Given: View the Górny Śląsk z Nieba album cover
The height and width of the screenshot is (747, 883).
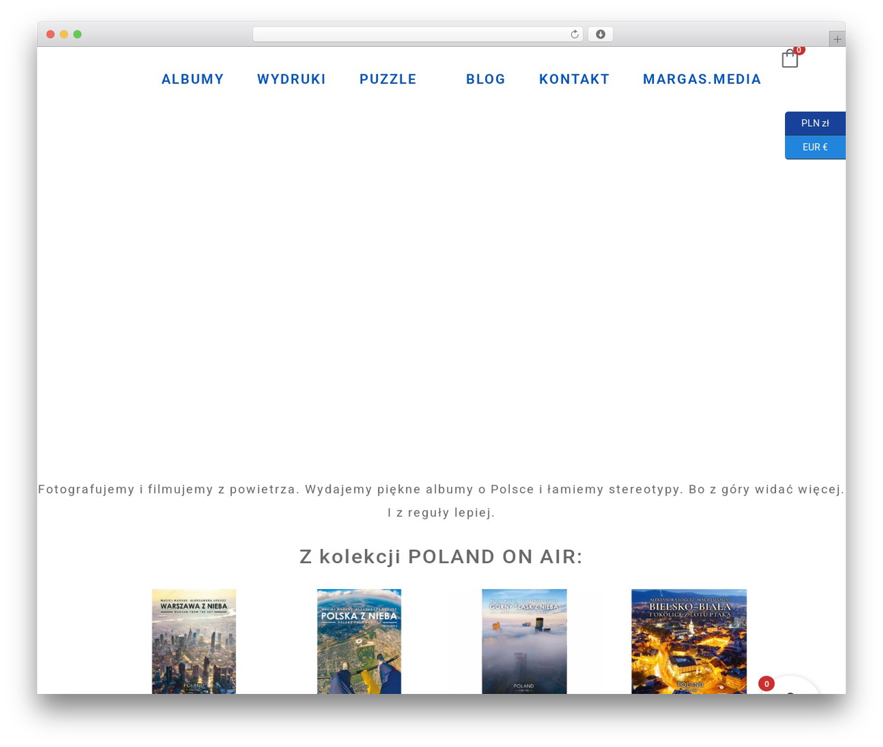Looking at the screenshot, I should point(524,642).
